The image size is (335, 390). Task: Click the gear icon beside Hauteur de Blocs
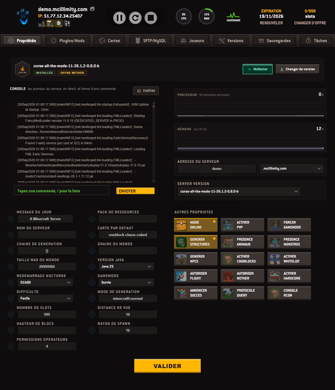tap(11, 330)
